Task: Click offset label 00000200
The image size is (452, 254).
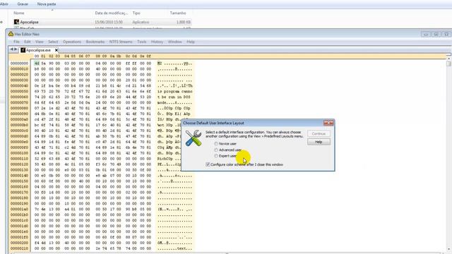Action: pyautogui.click(x=19, y=243)
